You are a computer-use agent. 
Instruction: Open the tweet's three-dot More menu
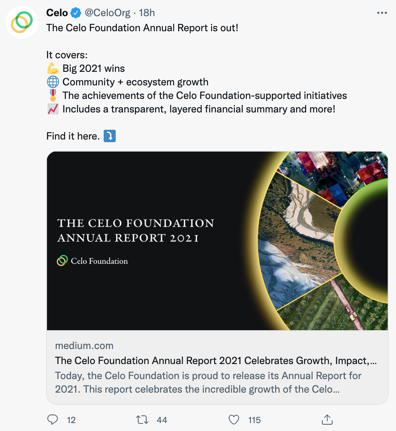tap(381, 13)
